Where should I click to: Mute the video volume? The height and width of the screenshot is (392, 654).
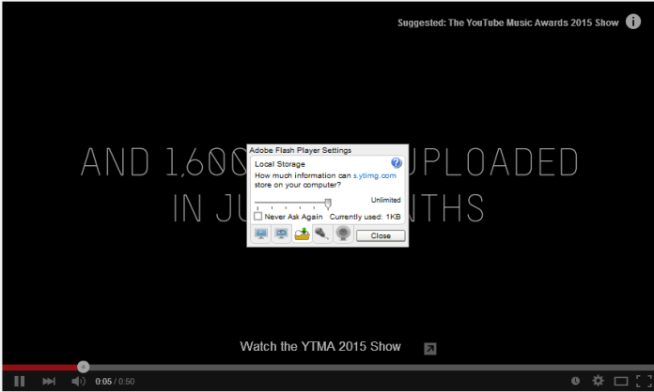point(78,381)
